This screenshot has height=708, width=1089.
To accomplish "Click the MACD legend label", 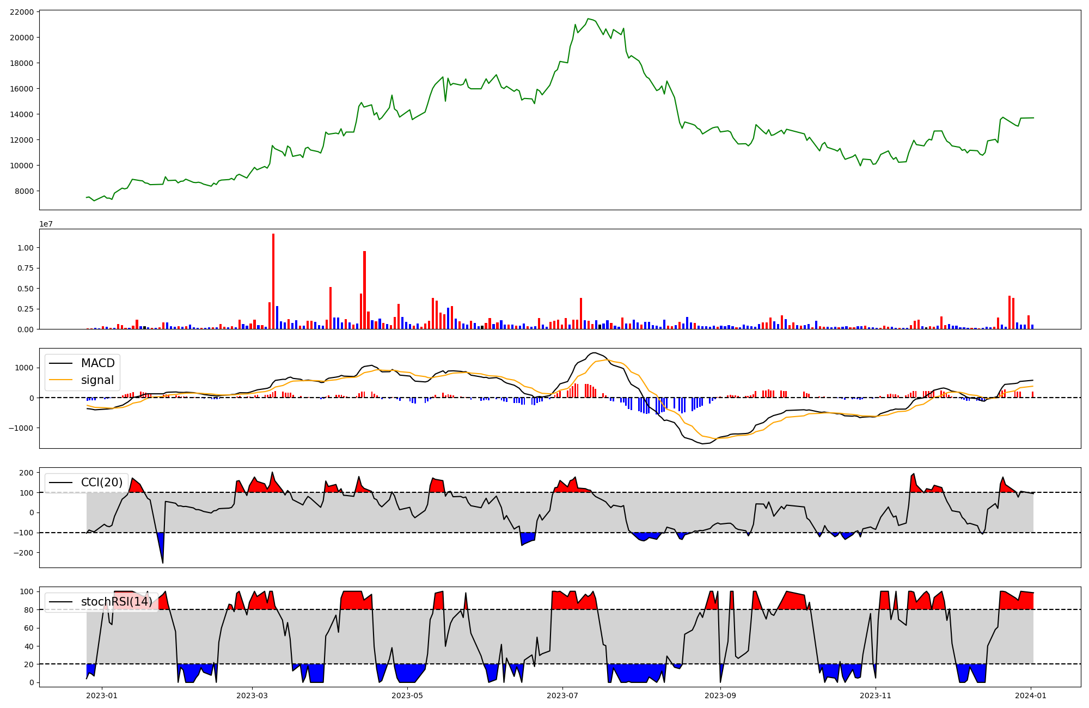I will (97, 363).
